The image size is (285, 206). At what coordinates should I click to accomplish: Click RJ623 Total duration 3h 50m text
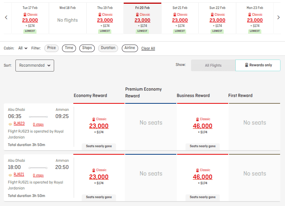click(x=27, y=145)
